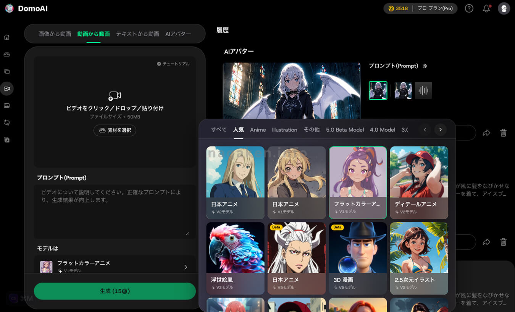Expand the フラットカラーアニメ model selector
The height and width of the screenshot is (312, 515).
coord(115,266)
